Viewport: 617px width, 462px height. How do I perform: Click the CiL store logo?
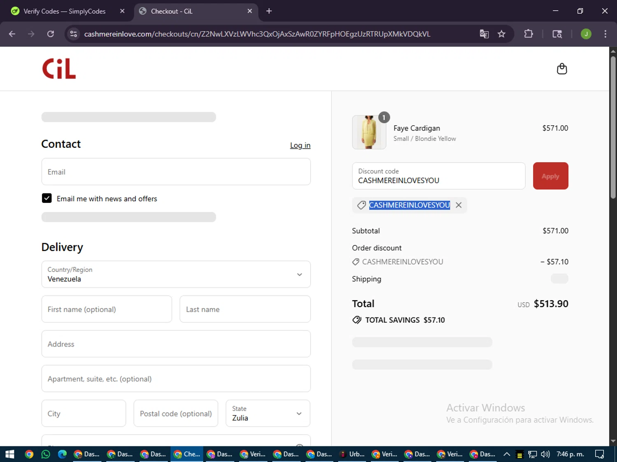(x=59, y=69)
